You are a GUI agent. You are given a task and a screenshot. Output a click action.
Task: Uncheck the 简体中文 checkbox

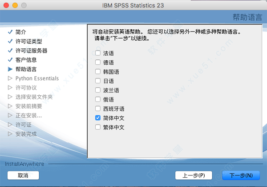click(97, 118)
